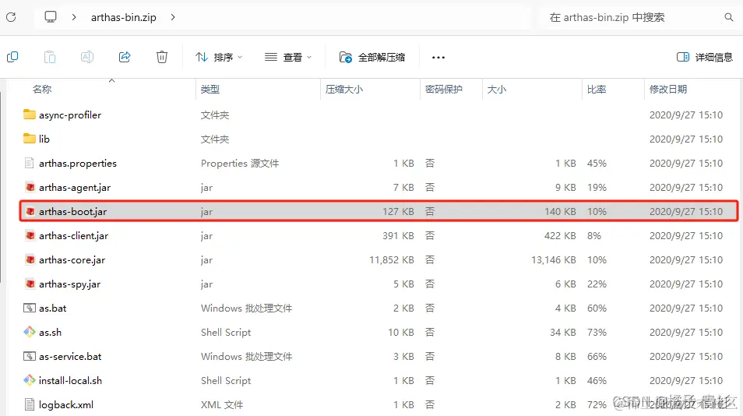Sort by 大小 column header
This screenshot has width=743, height=416.
click(497, 89)
